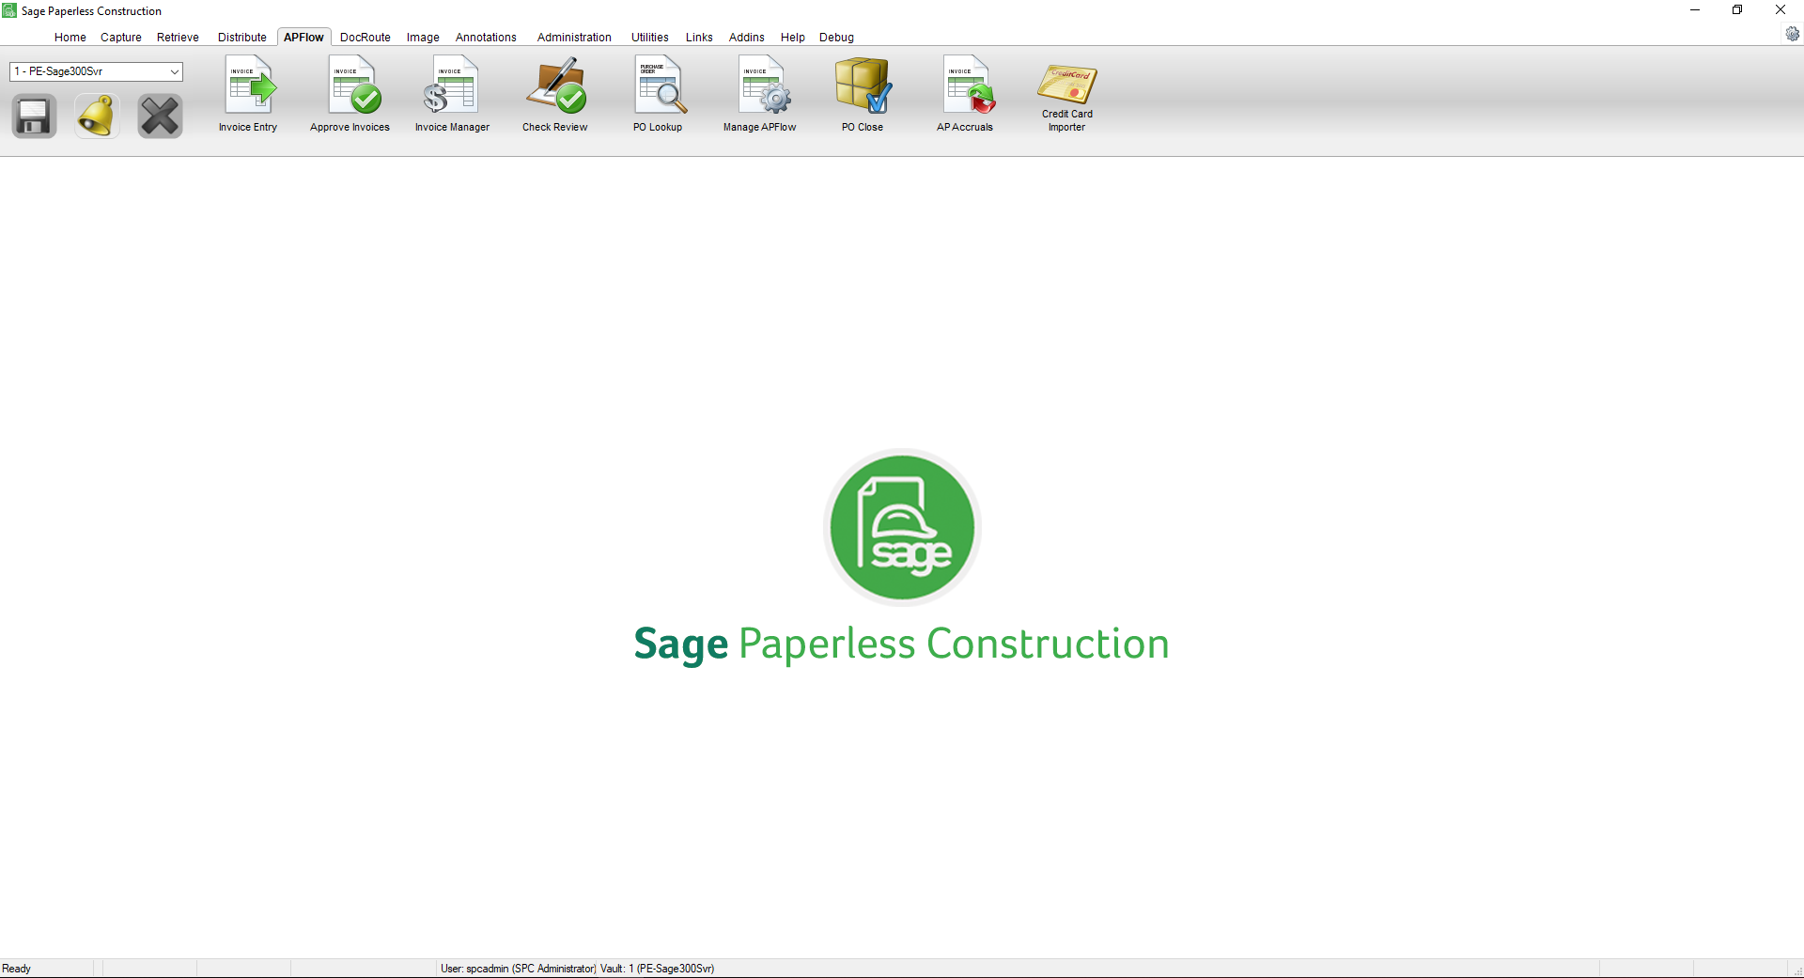The width and height of the screenshot is (1804, 978).
Task: Click the floppy disk save icon
Action: [34, 116]
